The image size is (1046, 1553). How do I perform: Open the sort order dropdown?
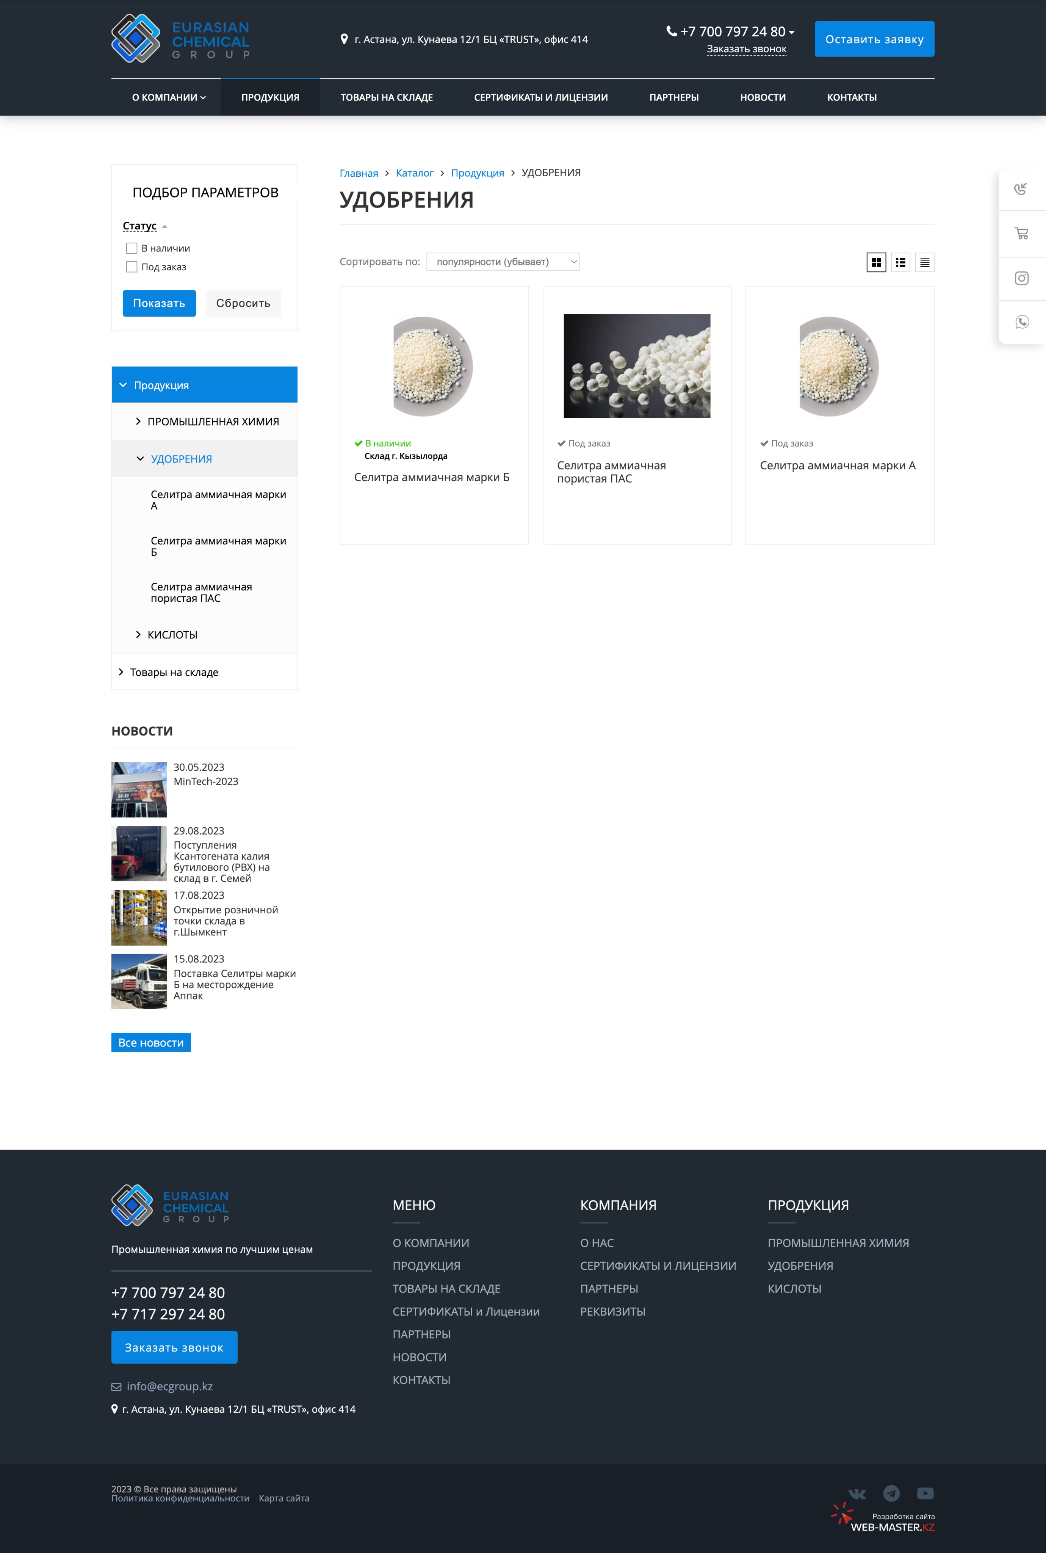(503, 262)
